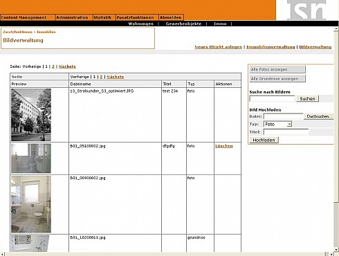Open the B01_00900002.jpg bathroom thumbnail
339x256 pixels.
[x=31, y=204]
